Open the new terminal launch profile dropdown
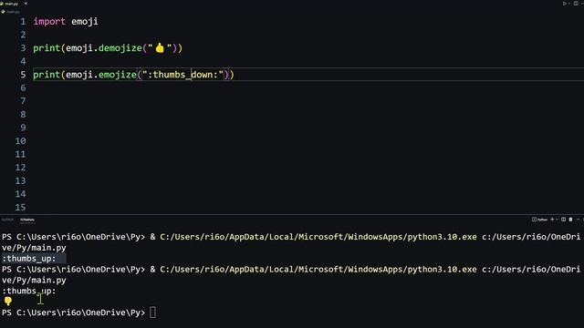Image resolution: width=584 pixels, height=328 pixels. tap(557, 220)
